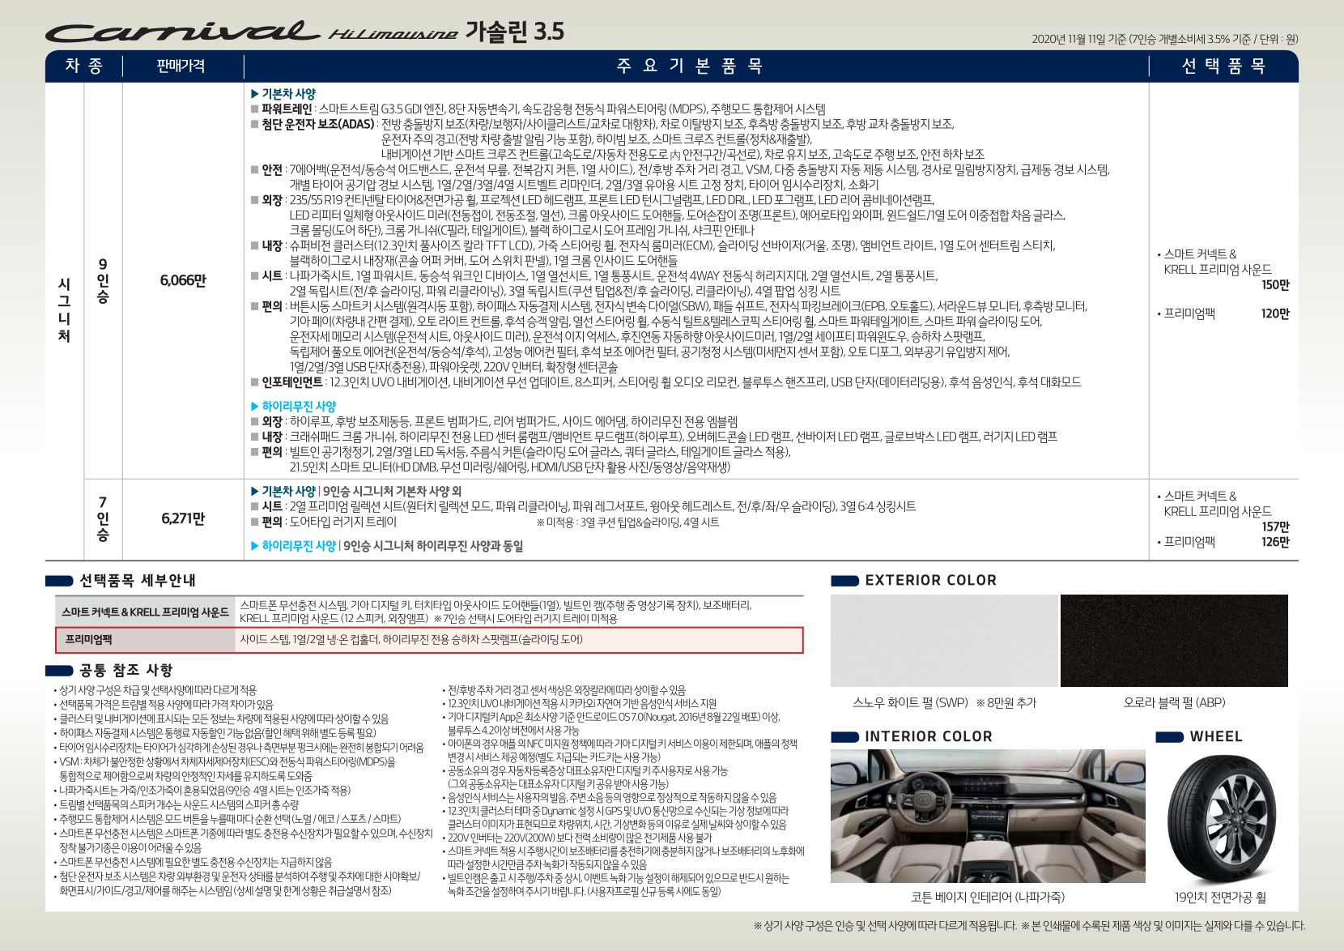Expand 기본차 사양 arrow in 7인승 row
Image resolution: width=1344 pixels, height=951 pixels.
coord(255,492)
